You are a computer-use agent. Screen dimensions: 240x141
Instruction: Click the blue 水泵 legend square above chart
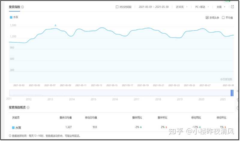click(x=11, y=17)
